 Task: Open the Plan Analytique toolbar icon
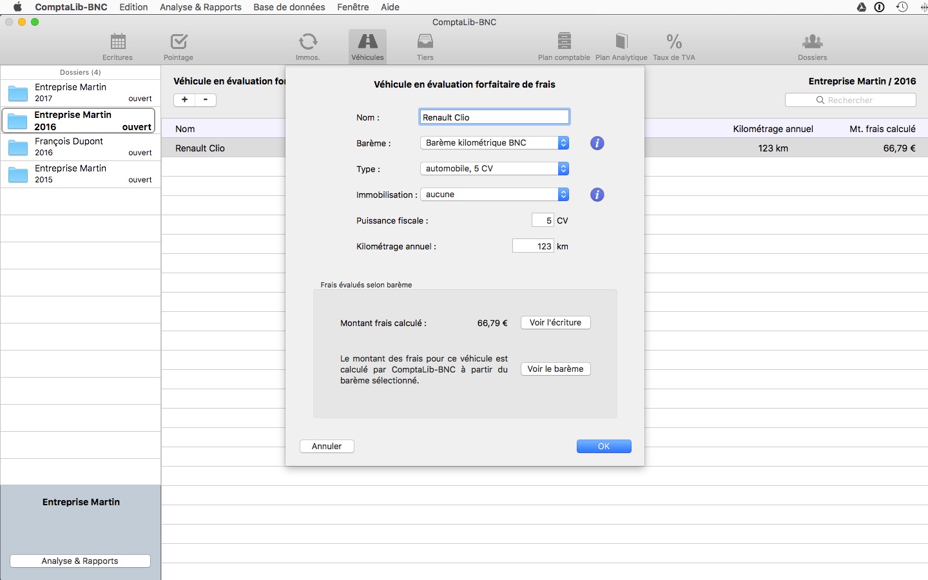(x=621, y=46)
